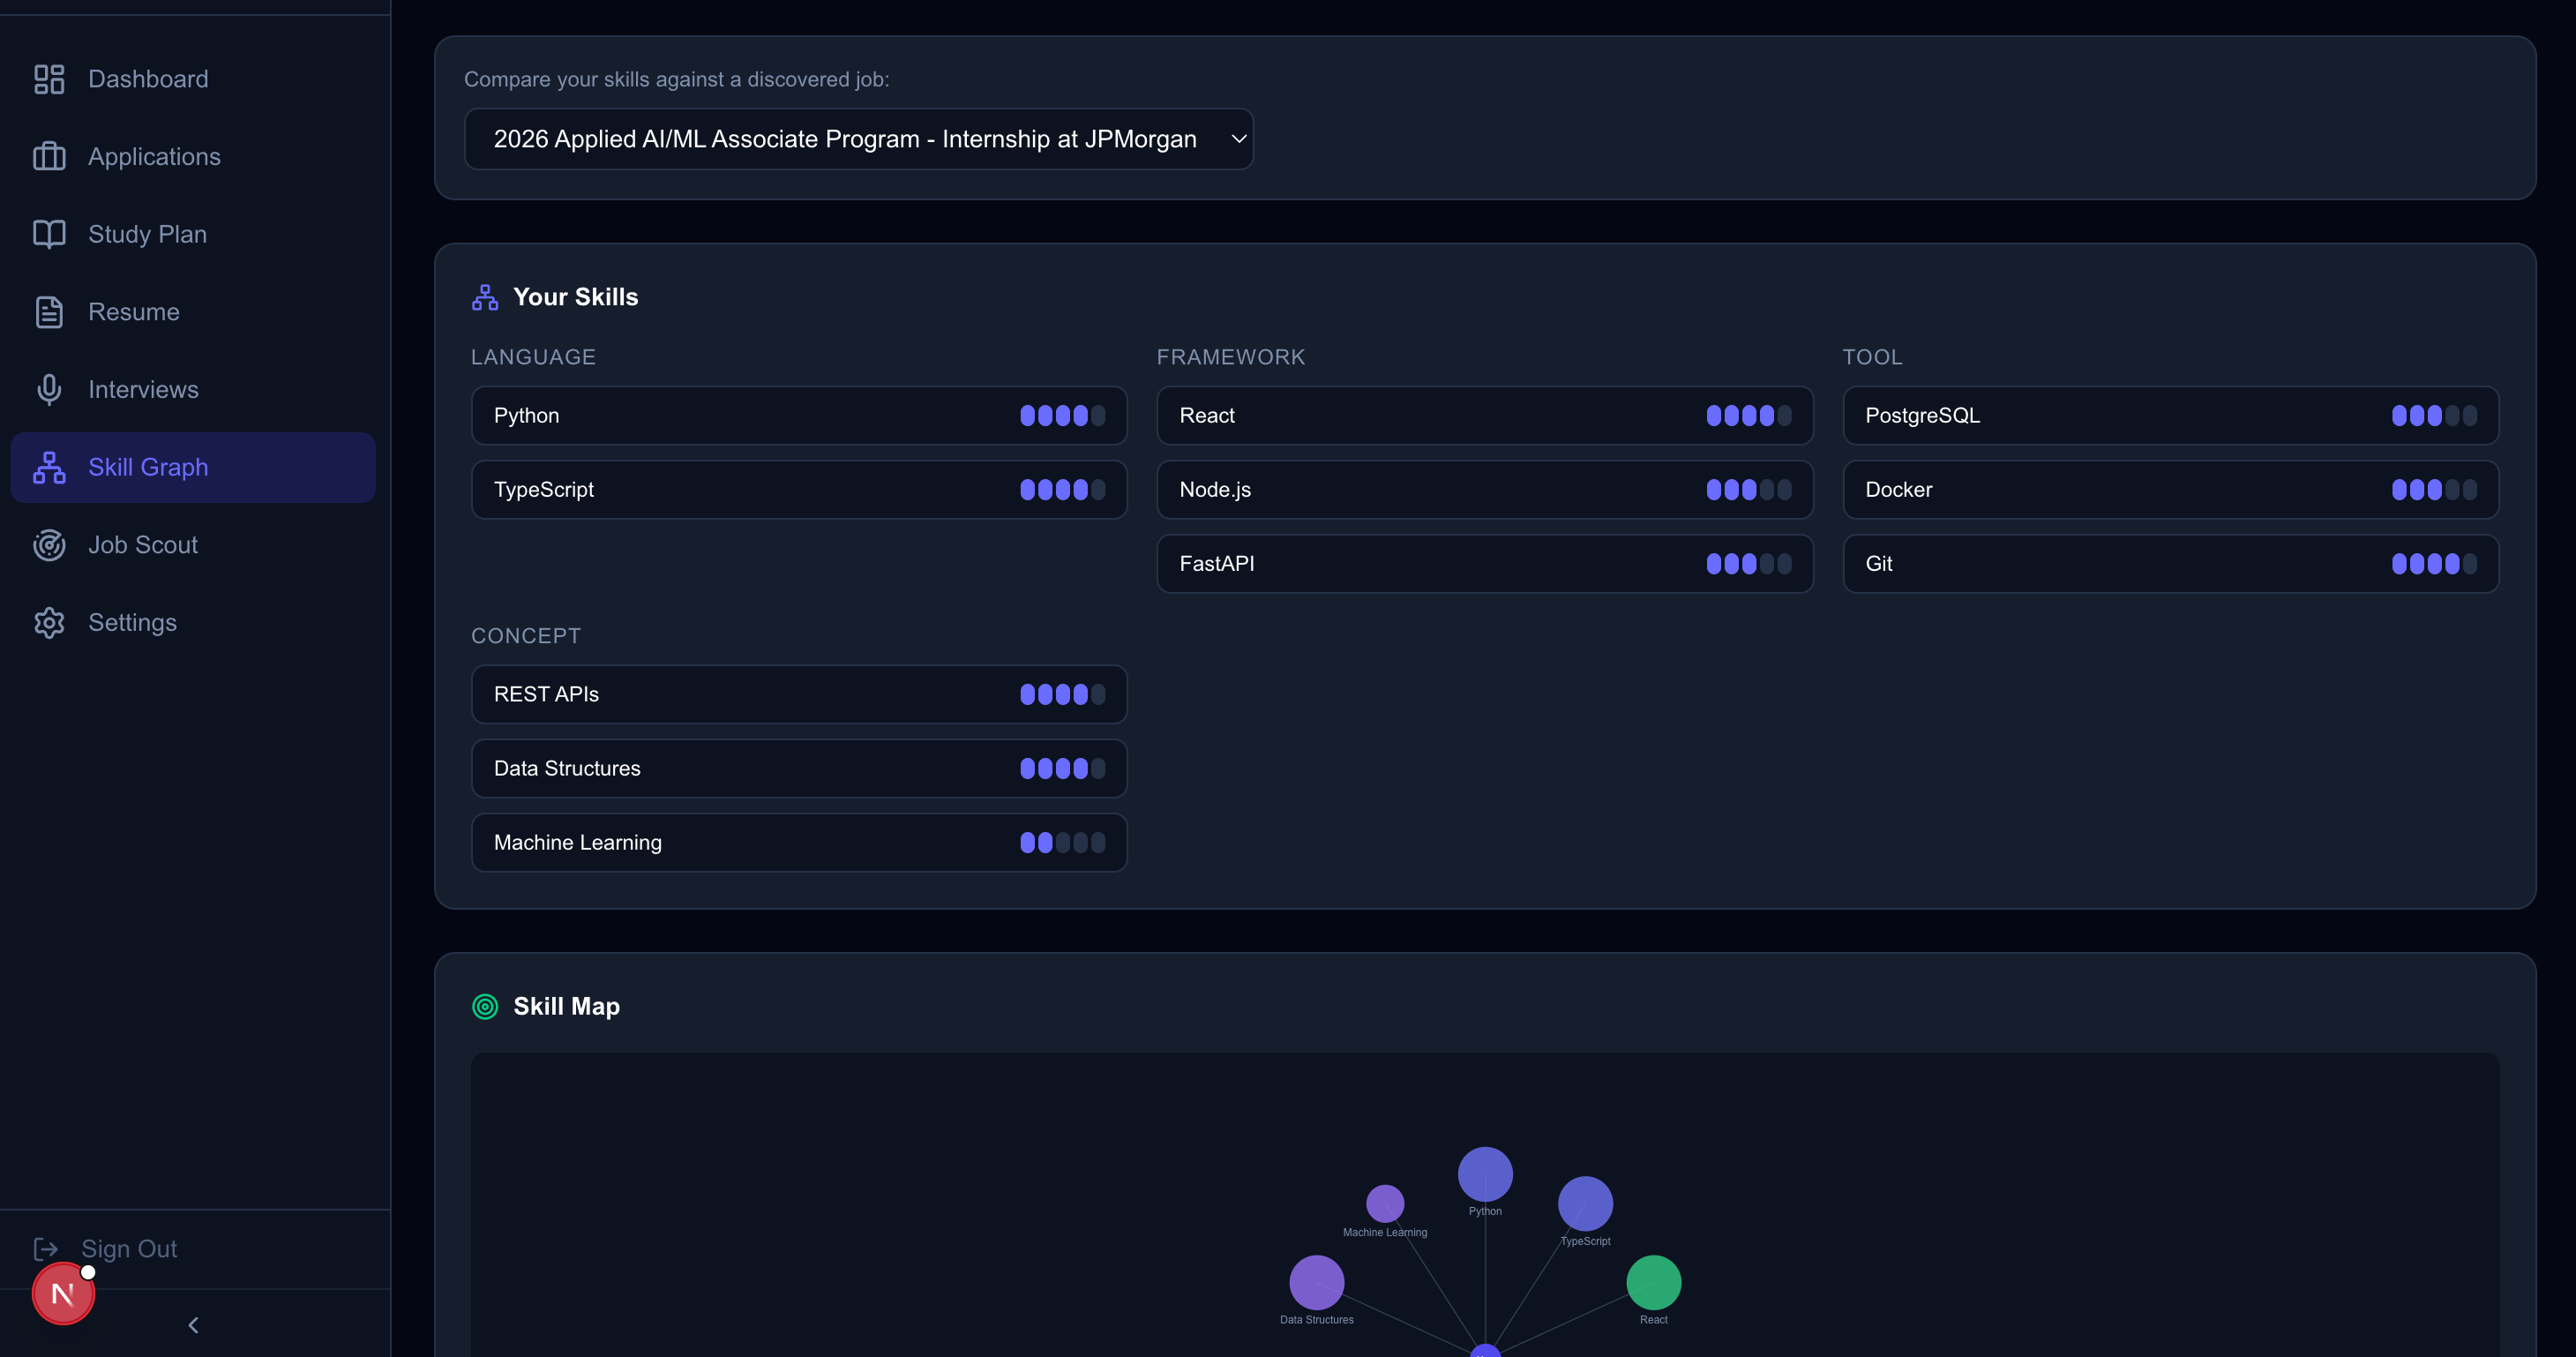Click Docker's proficiency level dots
2576x1357 pixels.
[2434, 490]
